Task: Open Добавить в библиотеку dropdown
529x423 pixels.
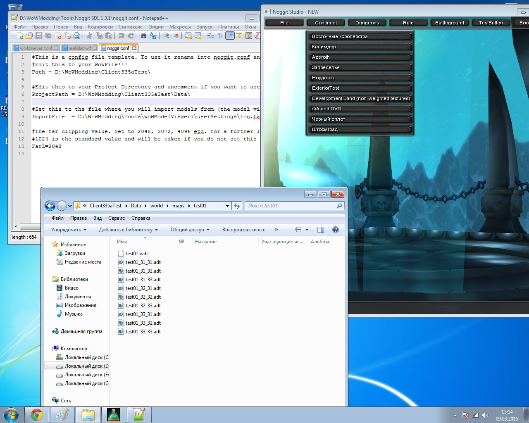Action: click(x=128, y=230)
